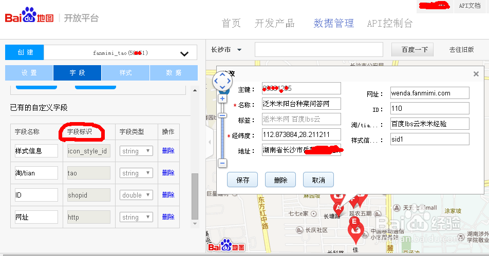The height and width of the screenshot is (256, 489).
Task: Click 删除 button in the edit popup
Action: pos(280,180)
